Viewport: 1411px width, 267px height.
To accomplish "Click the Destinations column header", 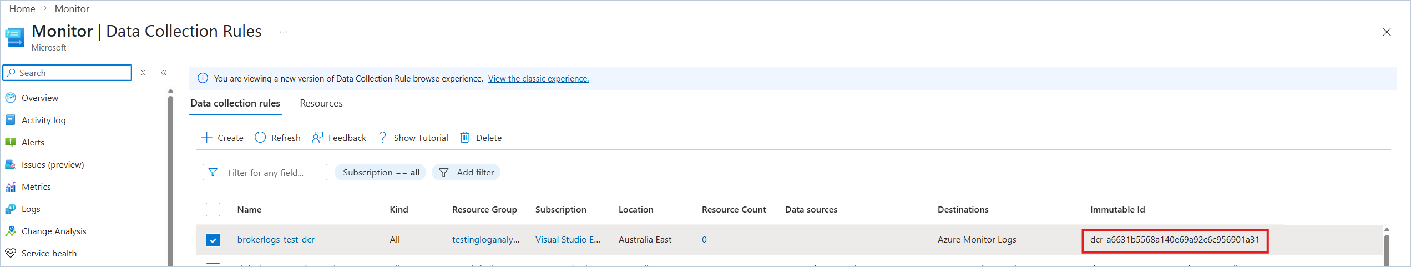I will [x=963, y=209].
